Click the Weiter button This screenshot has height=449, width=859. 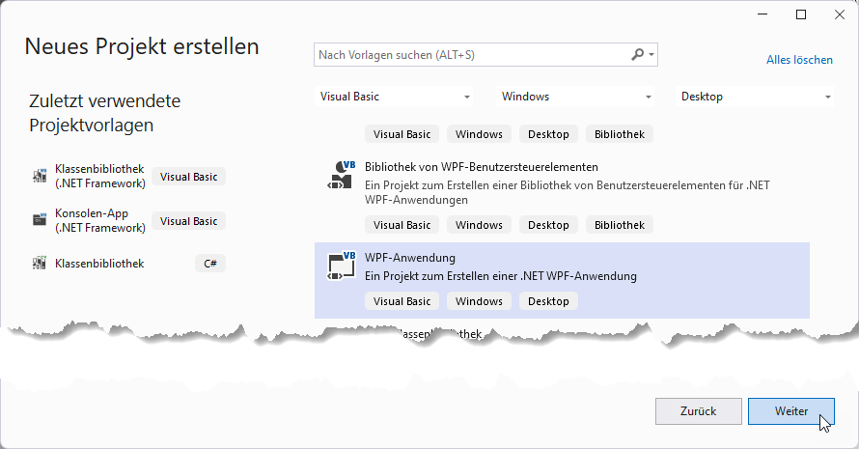791,411
